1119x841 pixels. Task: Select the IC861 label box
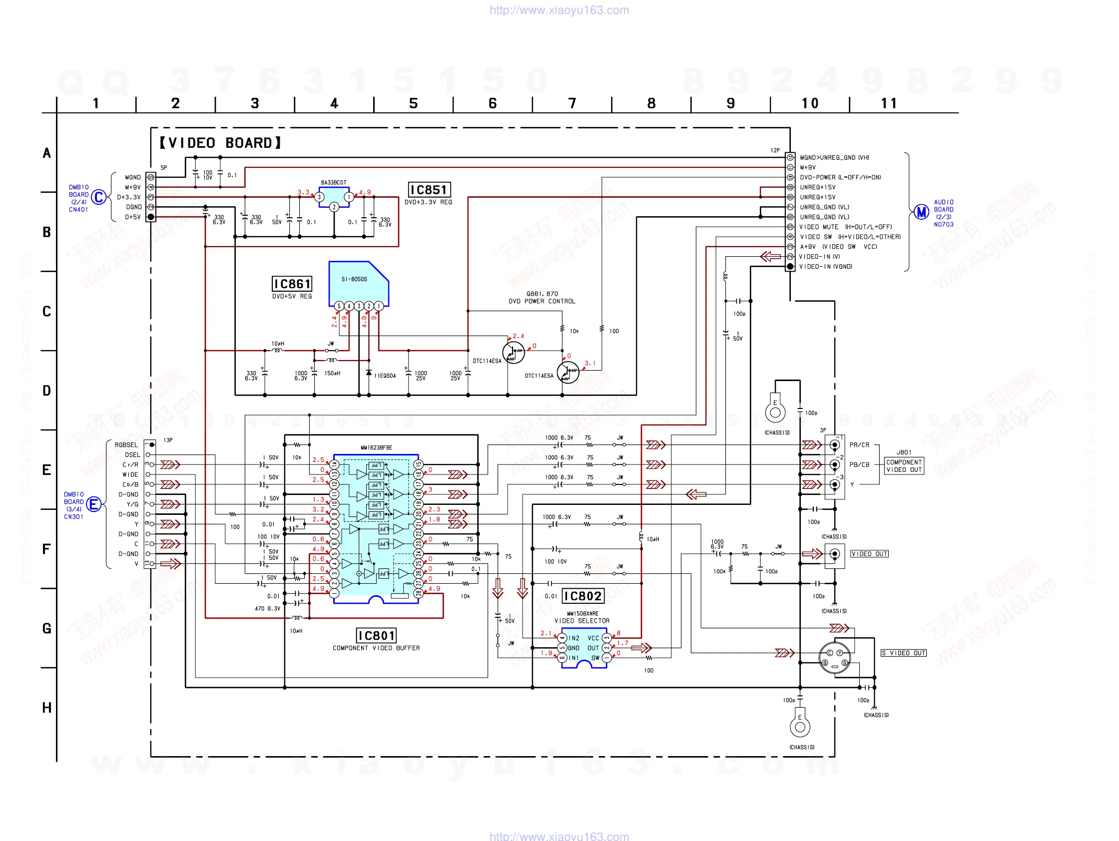292,284
